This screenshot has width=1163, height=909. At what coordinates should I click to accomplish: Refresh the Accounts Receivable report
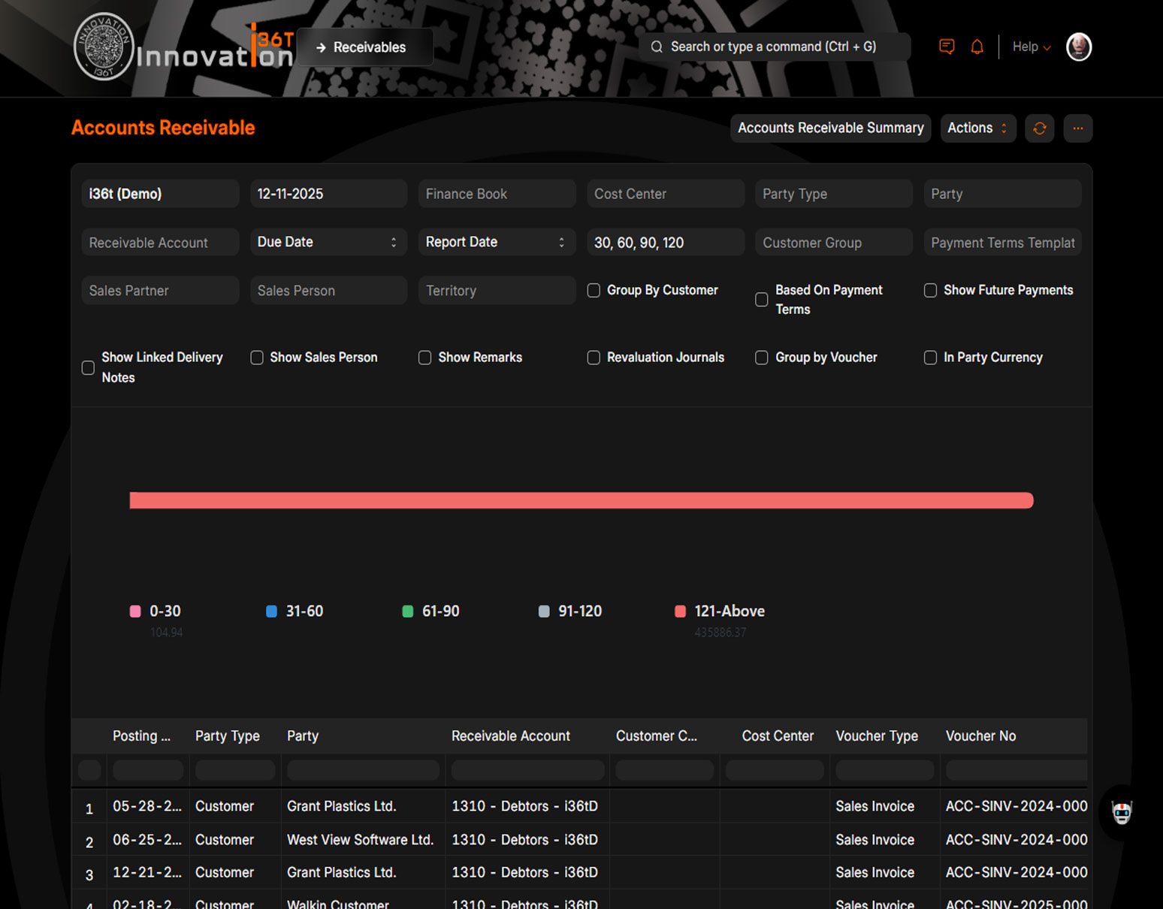[1039, 128]
